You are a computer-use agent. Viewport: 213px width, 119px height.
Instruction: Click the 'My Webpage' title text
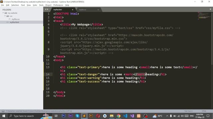click(x=81, y=24)
